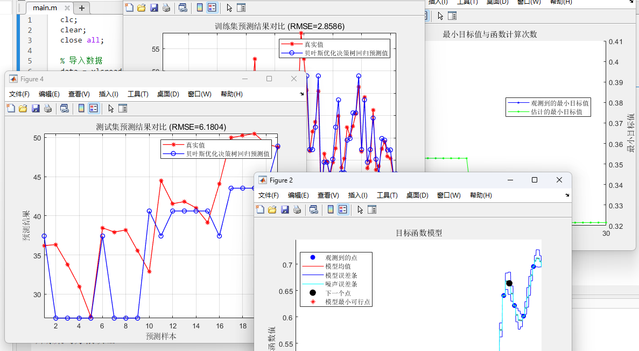The image size is (639, 351).
Task: Save Figure 4 using the floppy disk icon
Action: tap(36, 108)
